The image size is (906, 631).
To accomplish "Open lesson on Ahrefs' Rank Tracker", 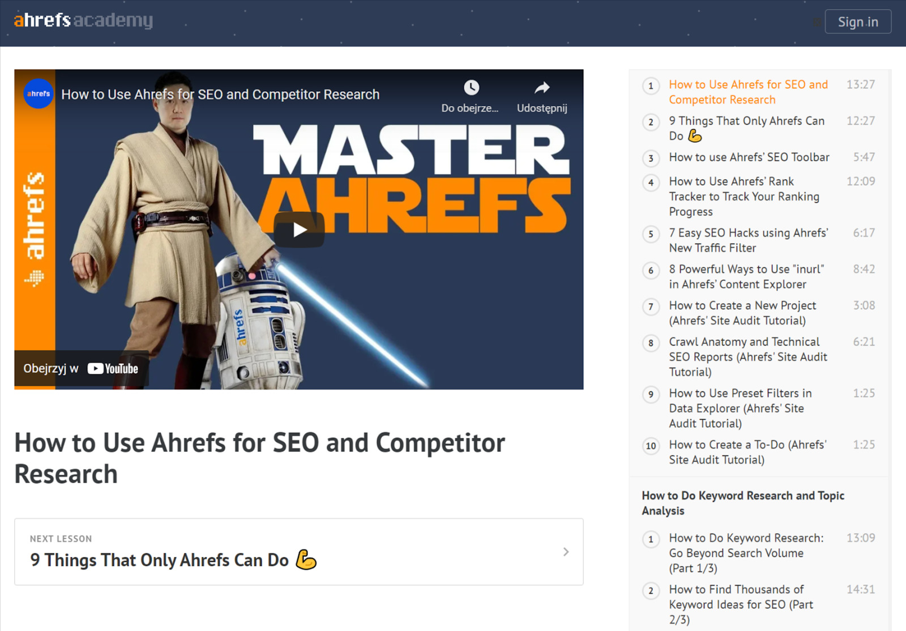I will pos(744,196).
